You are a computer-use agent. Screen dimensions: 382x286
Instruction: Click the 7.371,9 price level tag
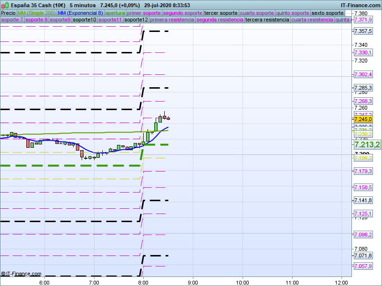click(x=363, y=20)
